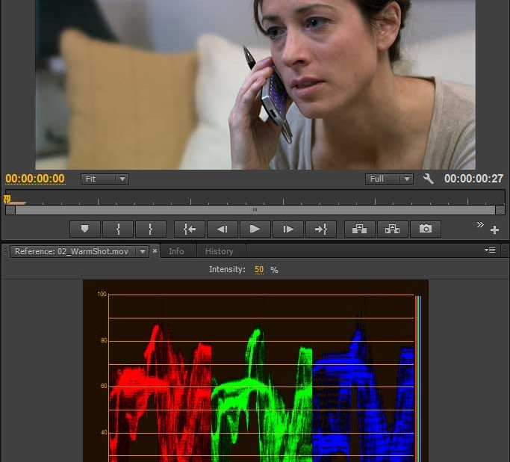Export a frame with the camera icon

426,230
